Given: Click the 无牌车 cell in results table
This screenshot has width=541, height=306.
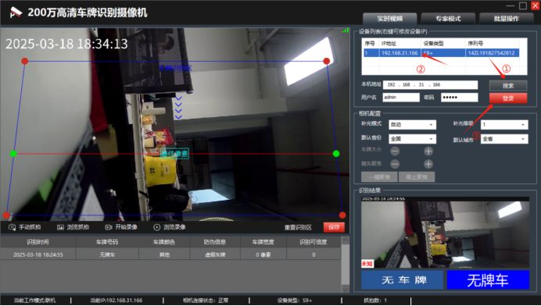Looking at the screenshot, I should (x=107, y=254).
